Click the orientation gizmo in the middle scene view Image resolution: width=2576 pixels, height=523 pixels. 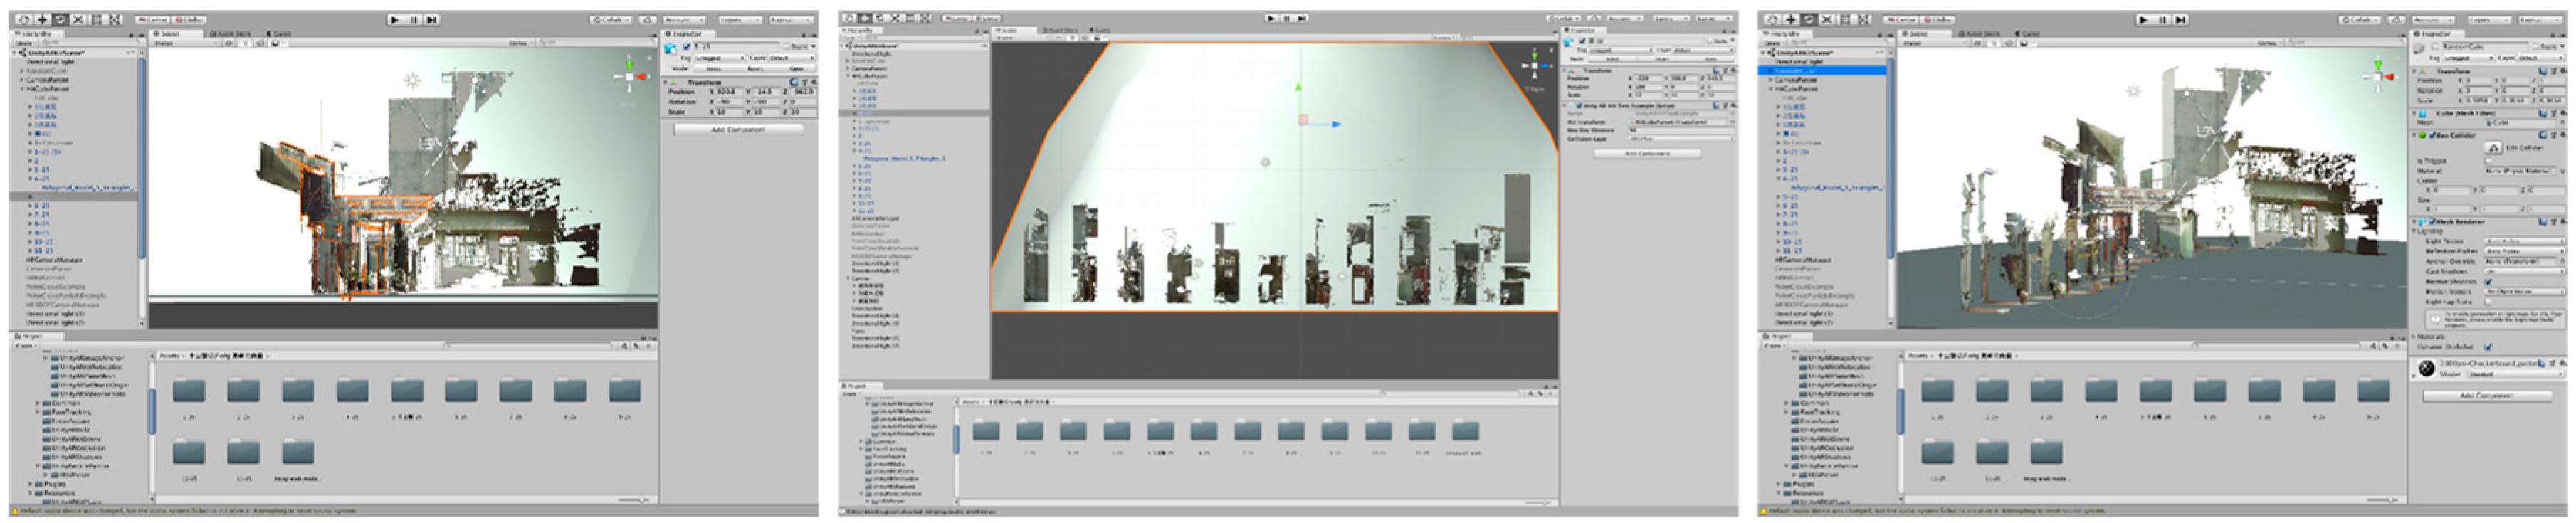click(1534, 67)
